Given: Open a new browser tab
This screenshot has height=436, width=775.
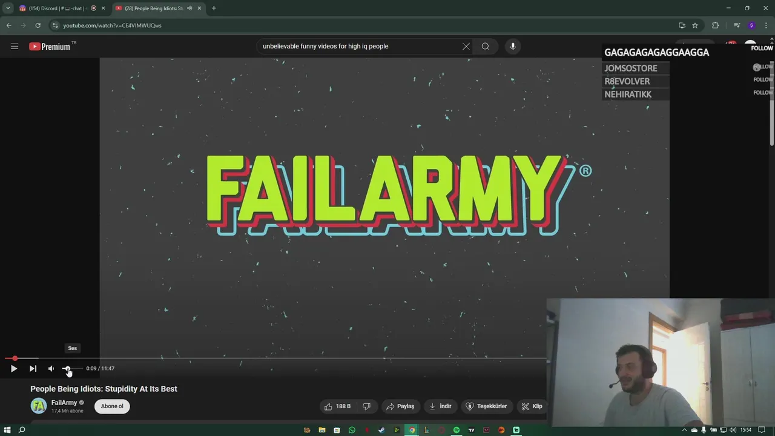Looking at the screenshot, I should (214, 8).
